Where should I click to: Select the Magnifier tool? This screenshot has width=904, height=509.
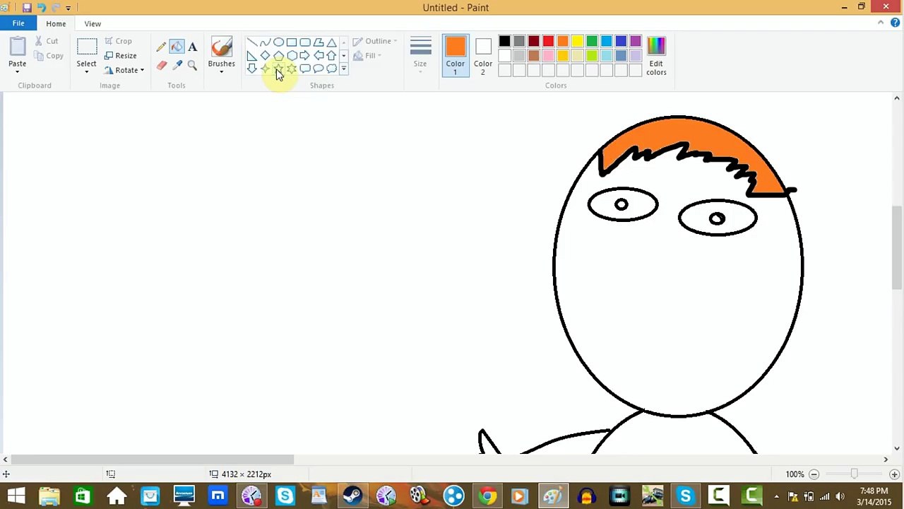(x=192, y=66)
